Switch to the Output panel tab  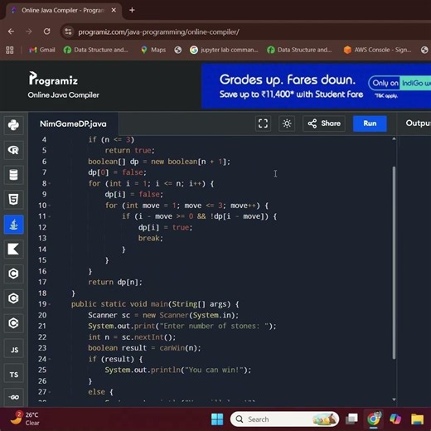coord(418,123)
